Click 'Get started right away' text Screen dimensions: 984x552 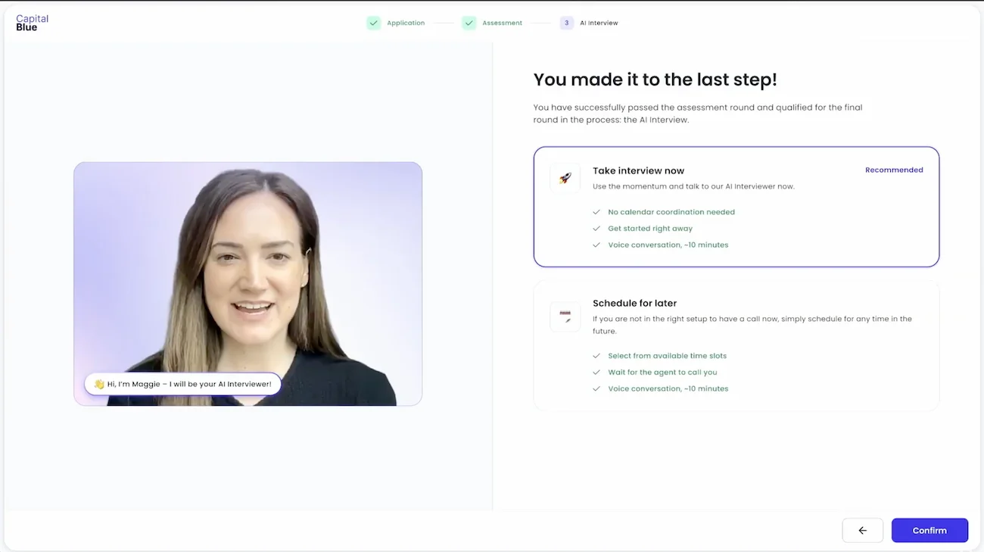click(650, 229)
